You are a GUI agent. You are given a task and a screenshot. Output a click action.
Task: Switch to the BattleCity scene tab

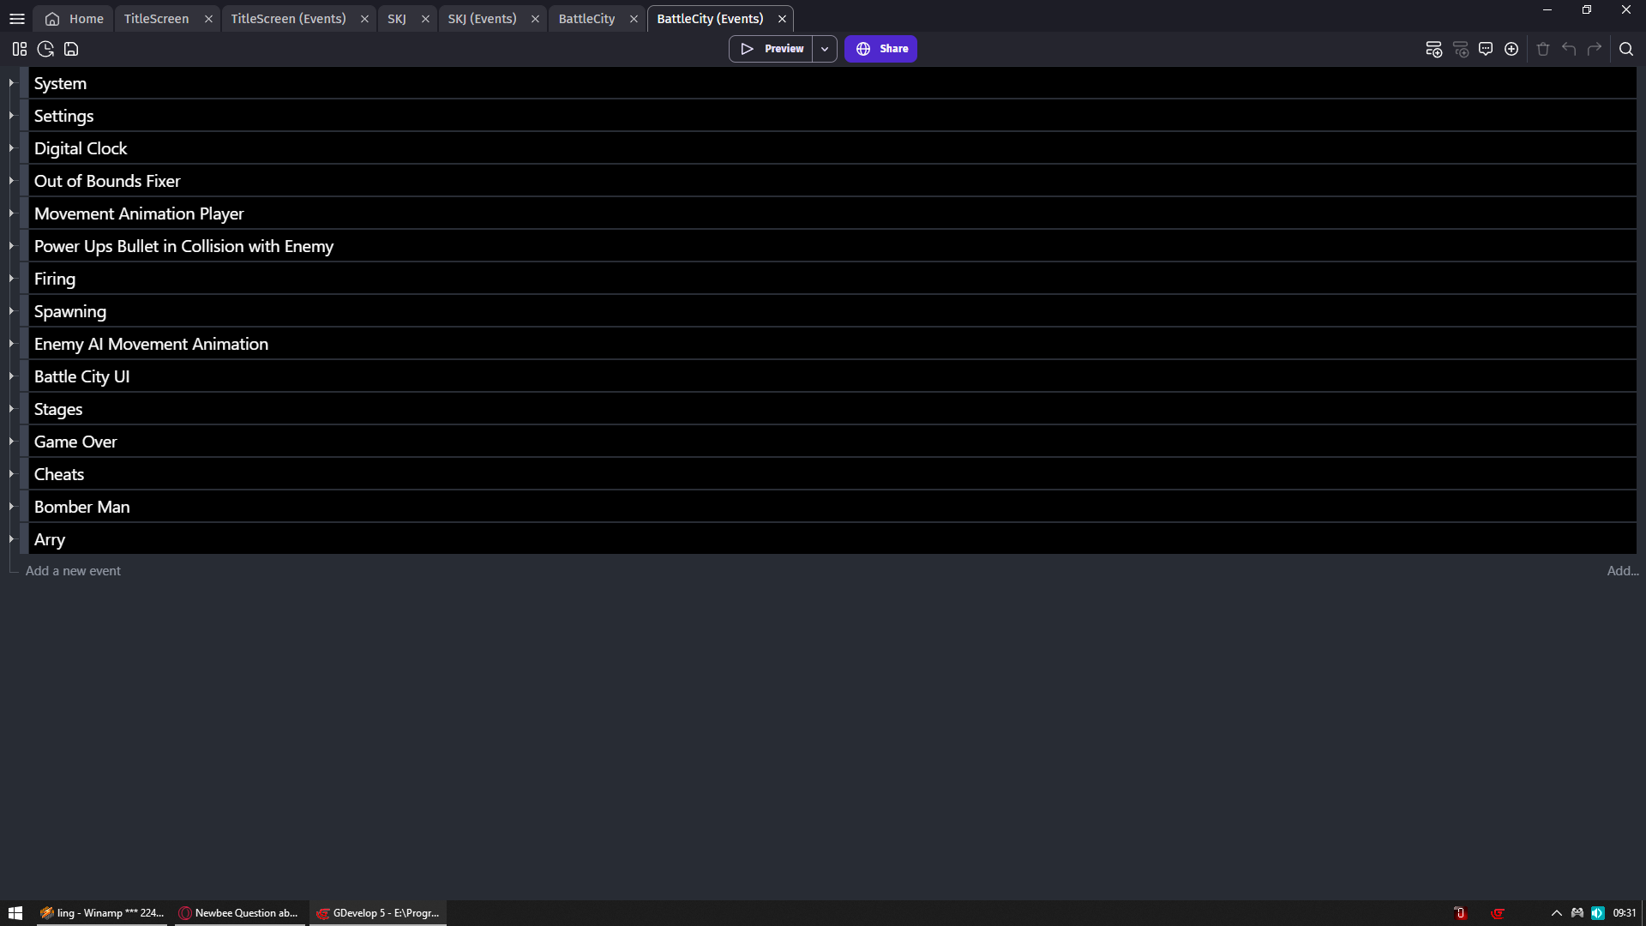coord(586,18)
